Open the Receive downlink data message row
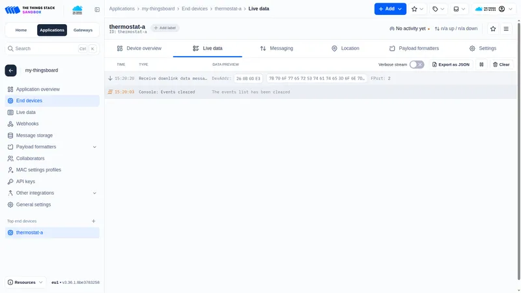521x293 pixels. click(x=311, y=78)
